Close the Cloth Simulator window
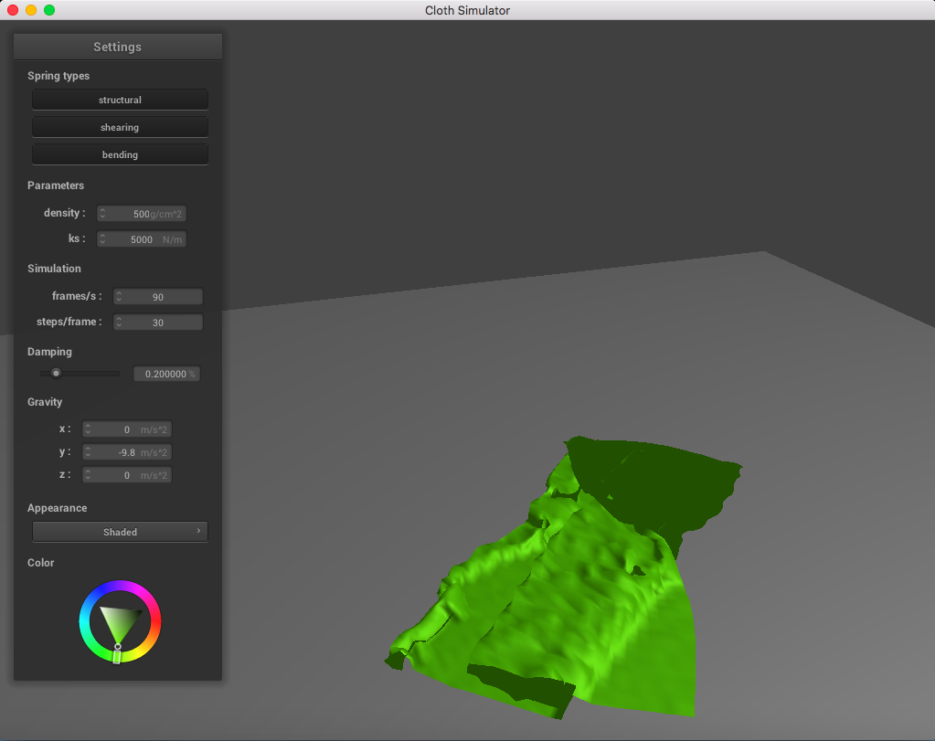 click(x=13, y=10)
